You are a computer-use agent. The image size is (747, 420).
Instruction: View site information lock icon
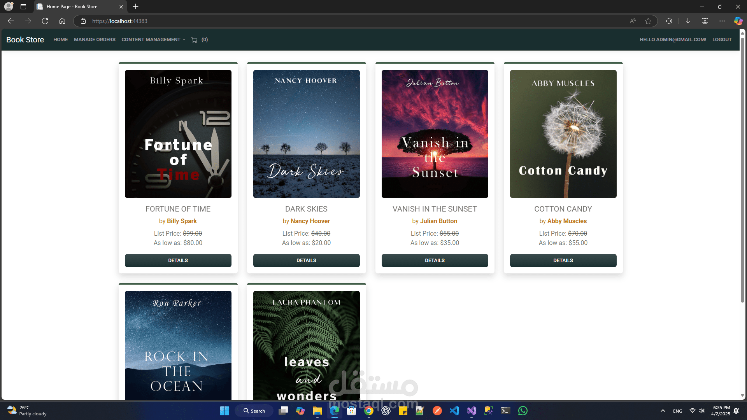click(83, 21)
